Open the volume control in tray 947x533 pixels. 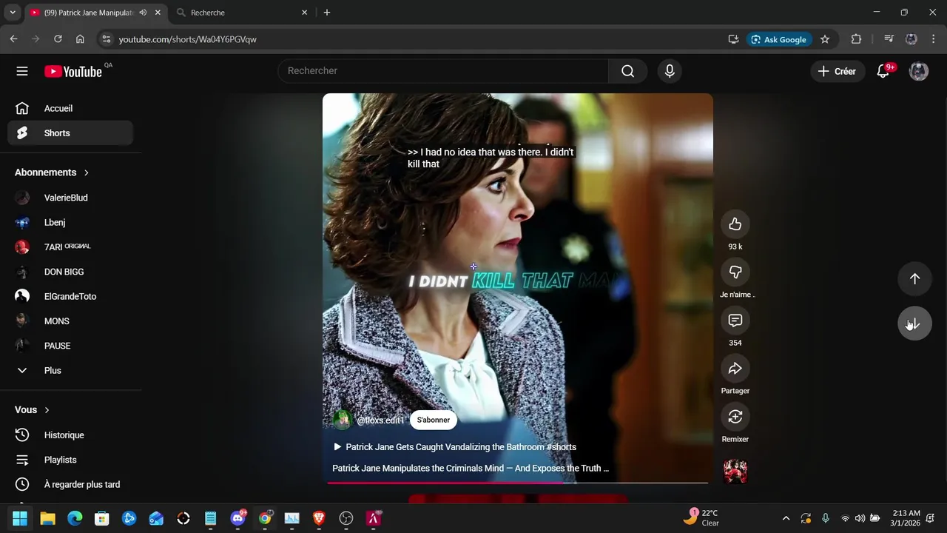click(x=860, y=518)
